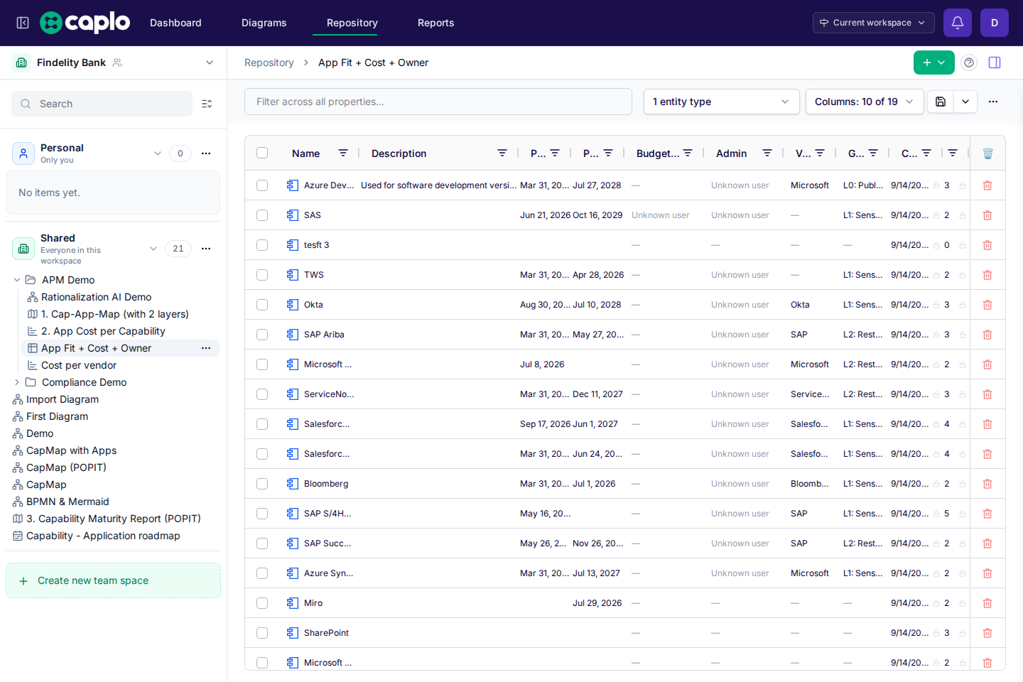
Task: Delete all via header trash icon
Action: pos(987,153)
